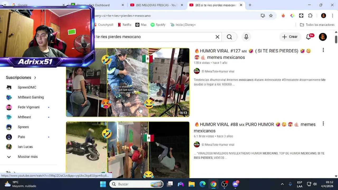Open the weather widget showing 19°C
The width and height of the screenshot is (338, 190).
[20, 184]
